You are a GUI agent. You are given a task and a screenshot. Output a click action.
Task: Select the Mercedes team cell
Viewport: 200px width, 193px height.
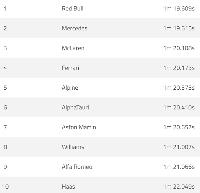pos(75,28)
